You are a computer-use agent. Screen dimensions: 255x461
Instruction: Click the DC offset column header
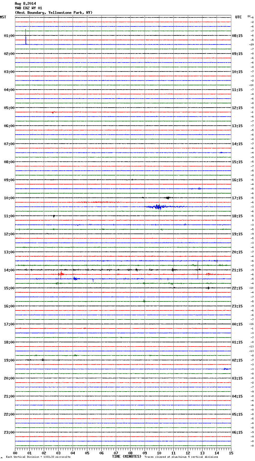click(x=249, y=16)
